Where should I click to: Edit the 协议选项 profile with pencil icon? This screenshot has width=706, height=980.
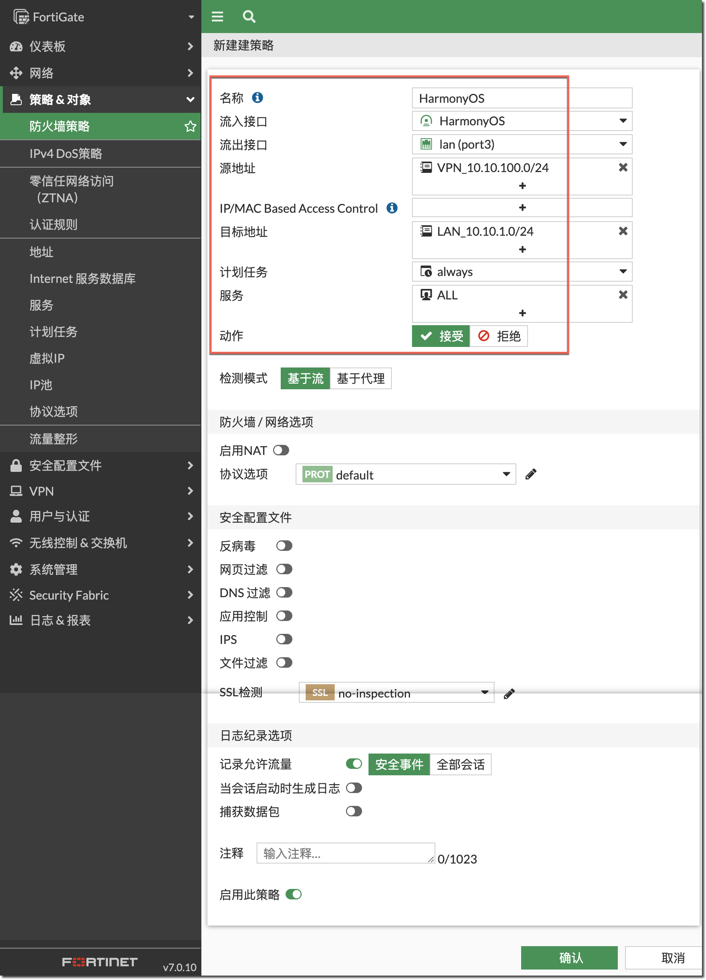click(531, 474)
